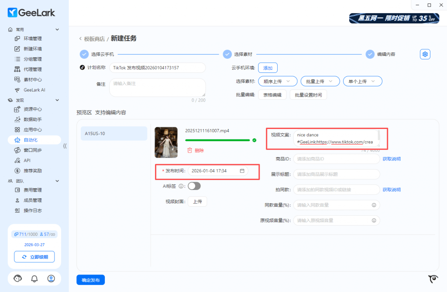Open the user profile avatar icon

(51, 278)
